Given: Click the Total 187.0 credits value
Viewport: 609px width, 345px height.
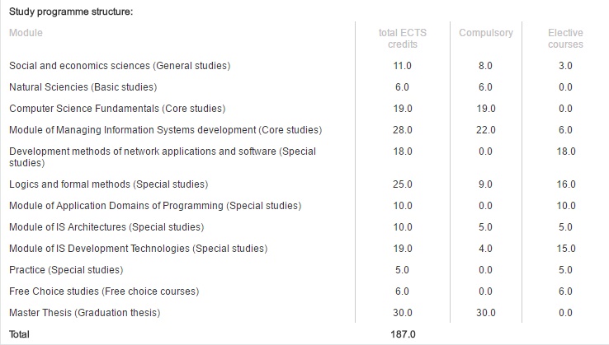Looking at the screenshot, I should (x=403, y=334).
